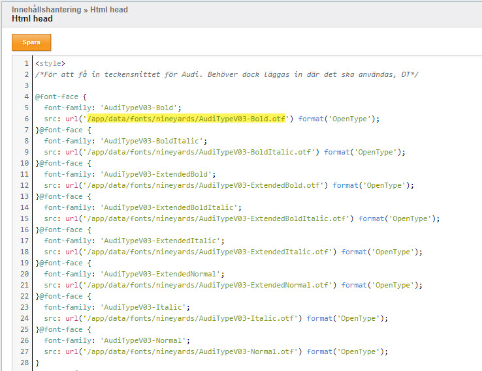Image resolution: width=482 pixels, height=371 pixels.
Task: Click the Html head breadcrumb item
Action: 109,10
